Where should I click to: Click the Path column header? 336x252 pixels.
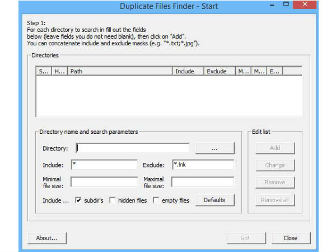[x=119, y=72]
